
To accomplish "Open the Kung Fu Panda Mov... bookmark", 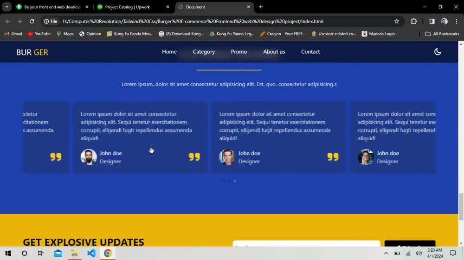I will [130, 34].
